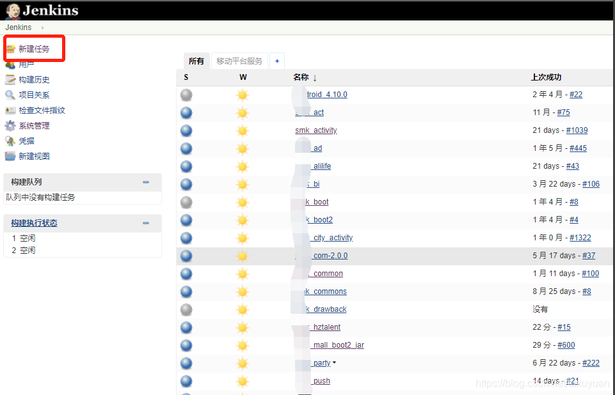Viewport: 615px width, 395px height.
Task: Click the 新建任务 icon
Action: (x=11, y=49)
